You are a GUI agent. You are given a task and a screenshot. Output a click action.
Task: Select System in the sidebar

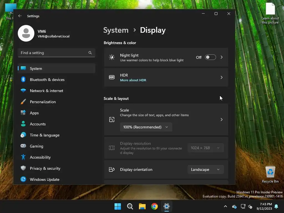click(57, 69)
